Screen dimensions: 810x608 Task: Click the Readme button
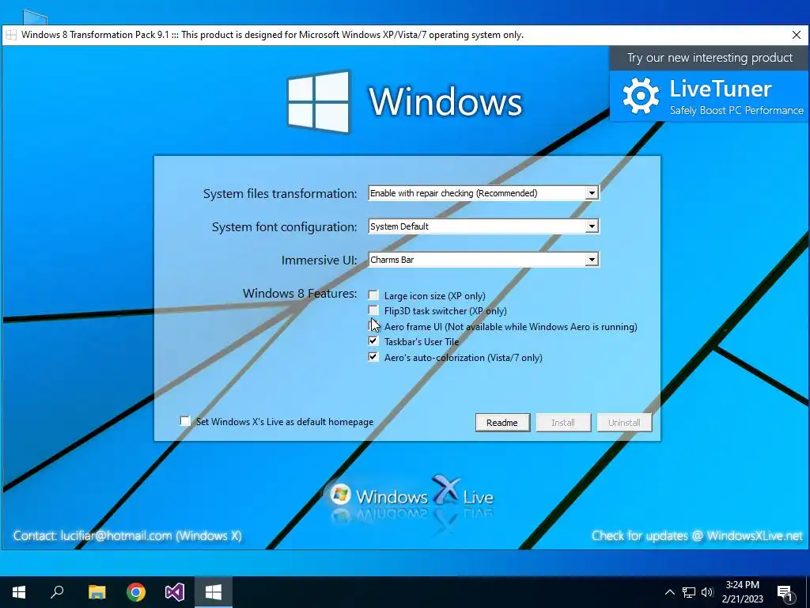pyautogui.click(x=502, y=423)
